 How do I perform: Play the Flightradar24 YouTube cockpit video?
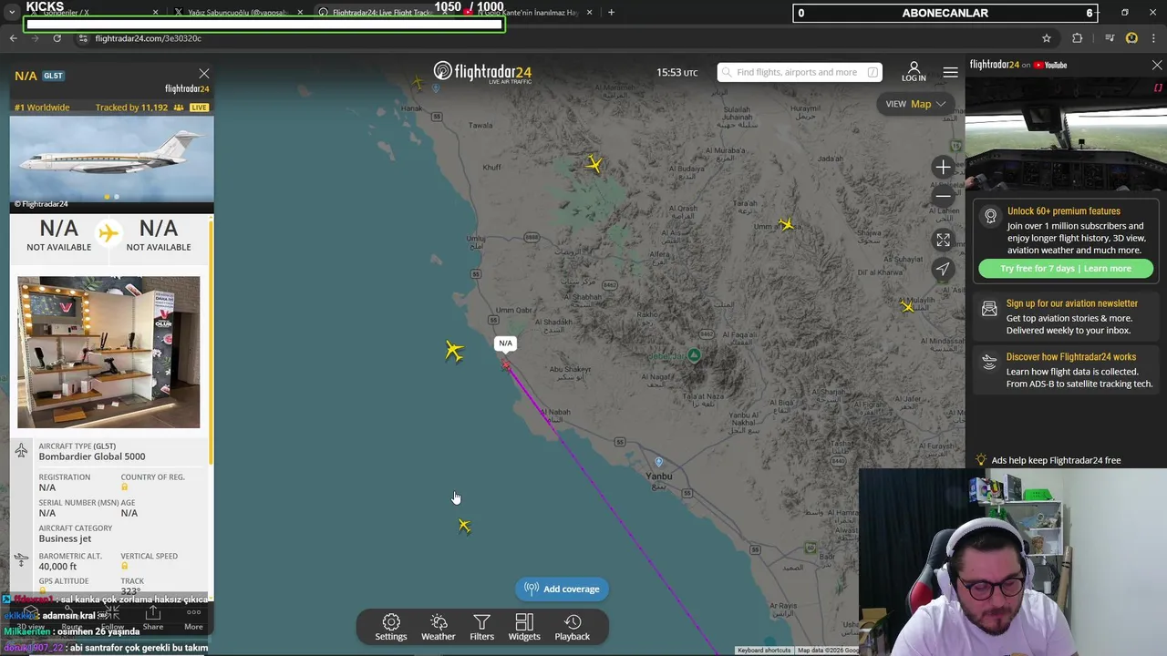(1066, 132)
